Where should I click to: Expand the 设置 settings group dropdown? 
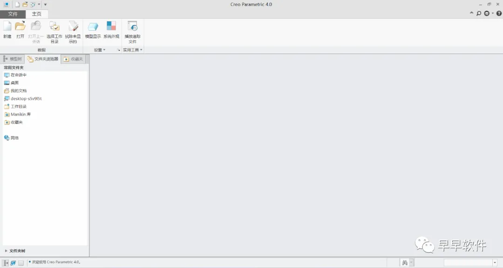100,50
